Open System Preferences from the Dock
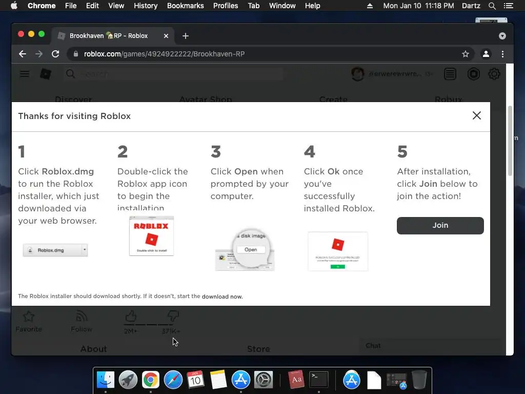The image size is (525, 394). 264,380
